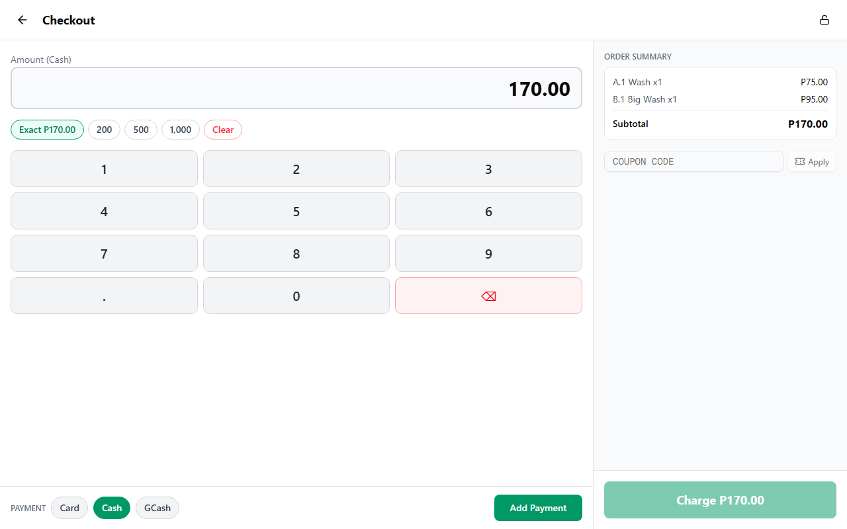Select GCash payment method
Image resolution: width=847 pixels, height=529 pixels.
[x=157, y=508]
